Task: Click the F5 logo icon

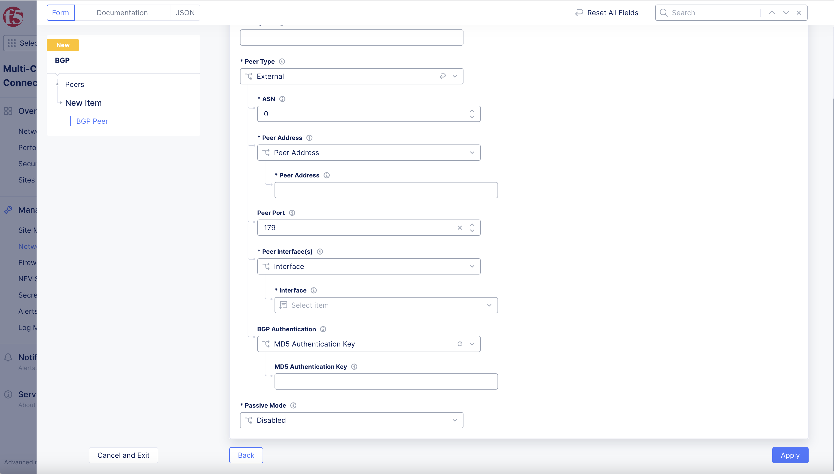Action: [13, 16]
